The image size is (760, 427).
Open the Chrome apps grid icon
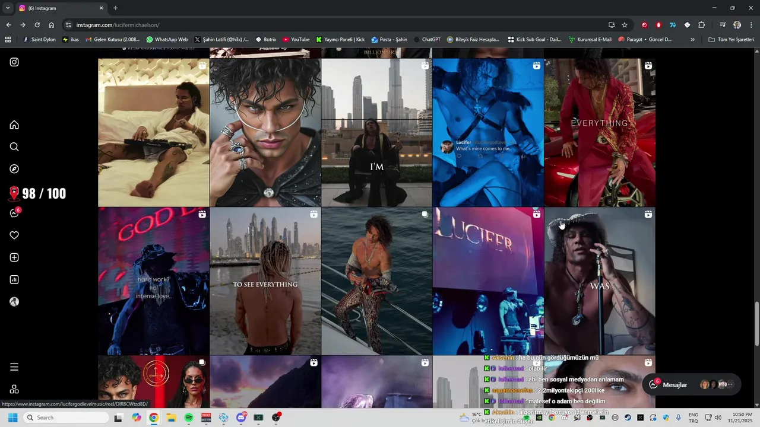coord(8,40)
